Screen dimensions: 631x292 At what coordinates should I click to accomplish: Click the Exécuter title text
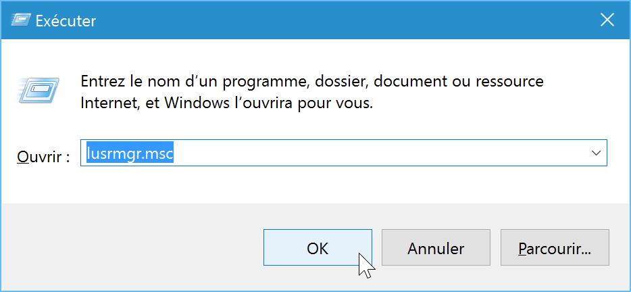(x=66, y=20)
